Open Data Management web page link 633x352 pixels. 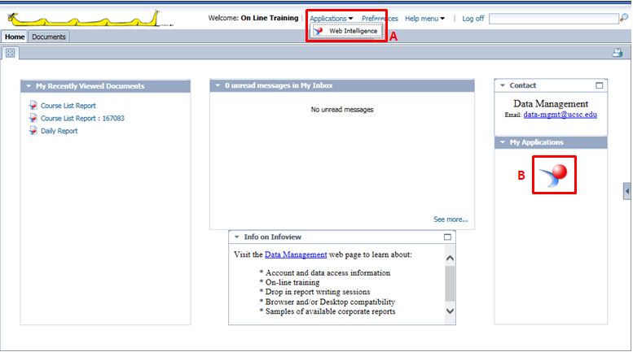pyautogui.click(x=296, y=254)
